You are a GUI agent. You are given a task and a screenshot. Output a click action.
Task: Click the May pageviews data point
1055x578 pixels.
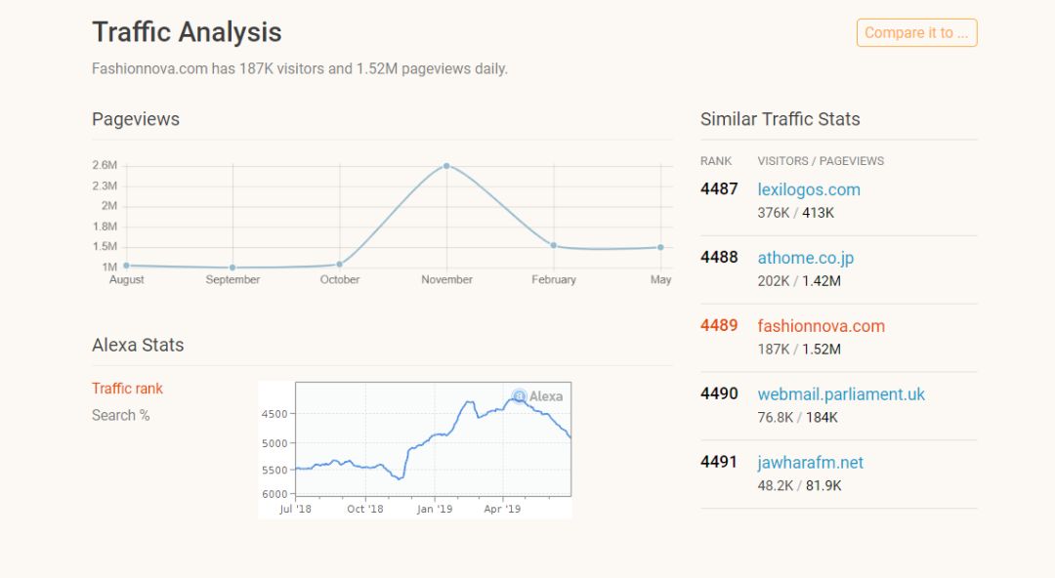coord(661,247)
